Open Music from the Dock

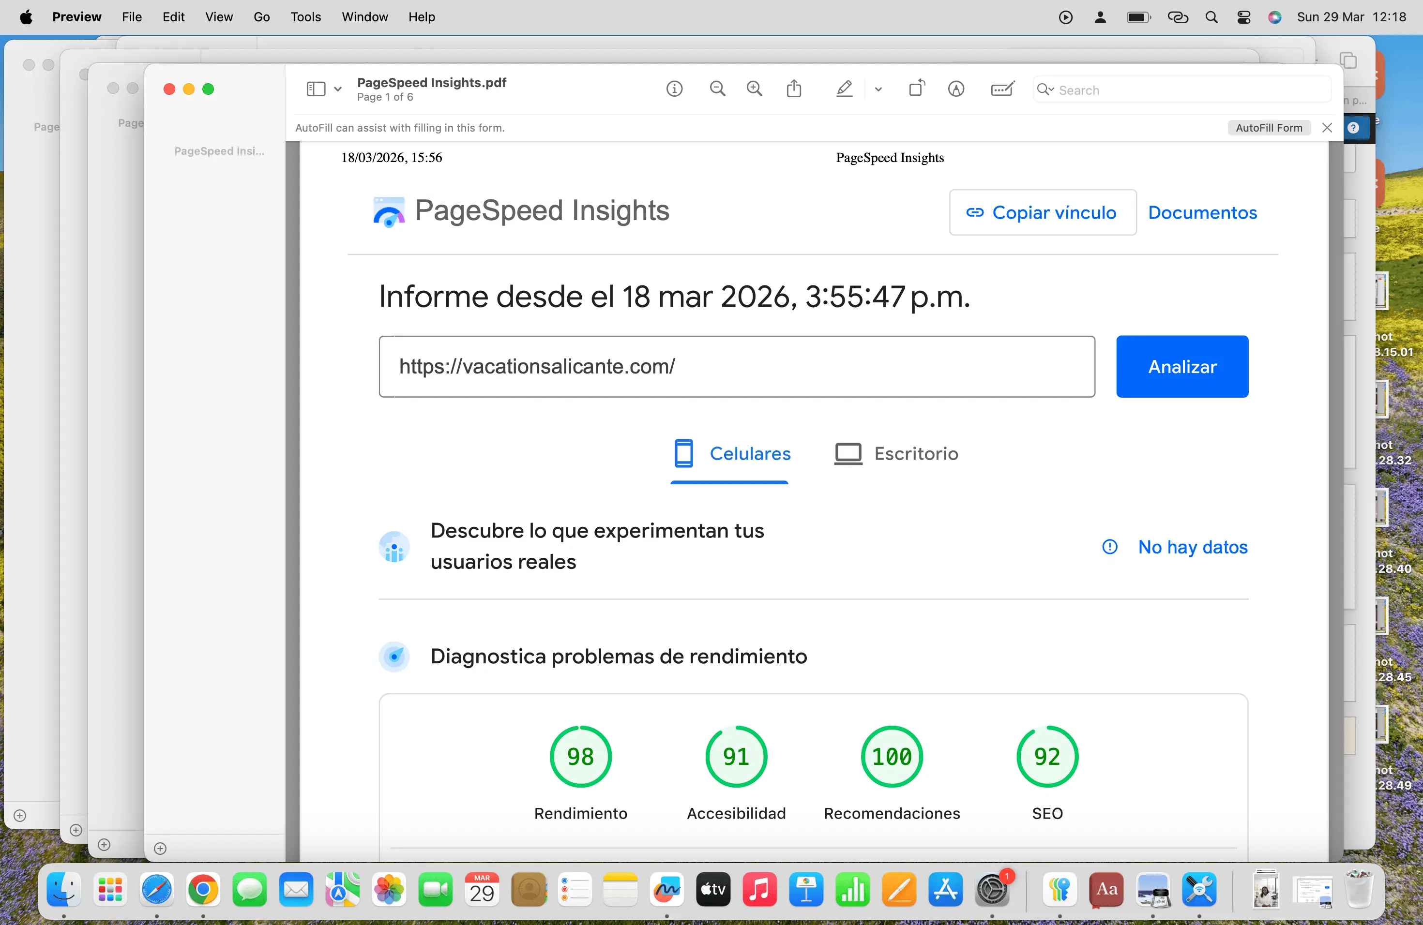(760, 890)
